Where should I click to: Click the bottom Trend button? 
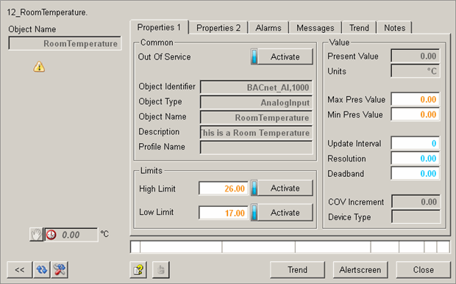pyautogui.click(x=298, y=270)
